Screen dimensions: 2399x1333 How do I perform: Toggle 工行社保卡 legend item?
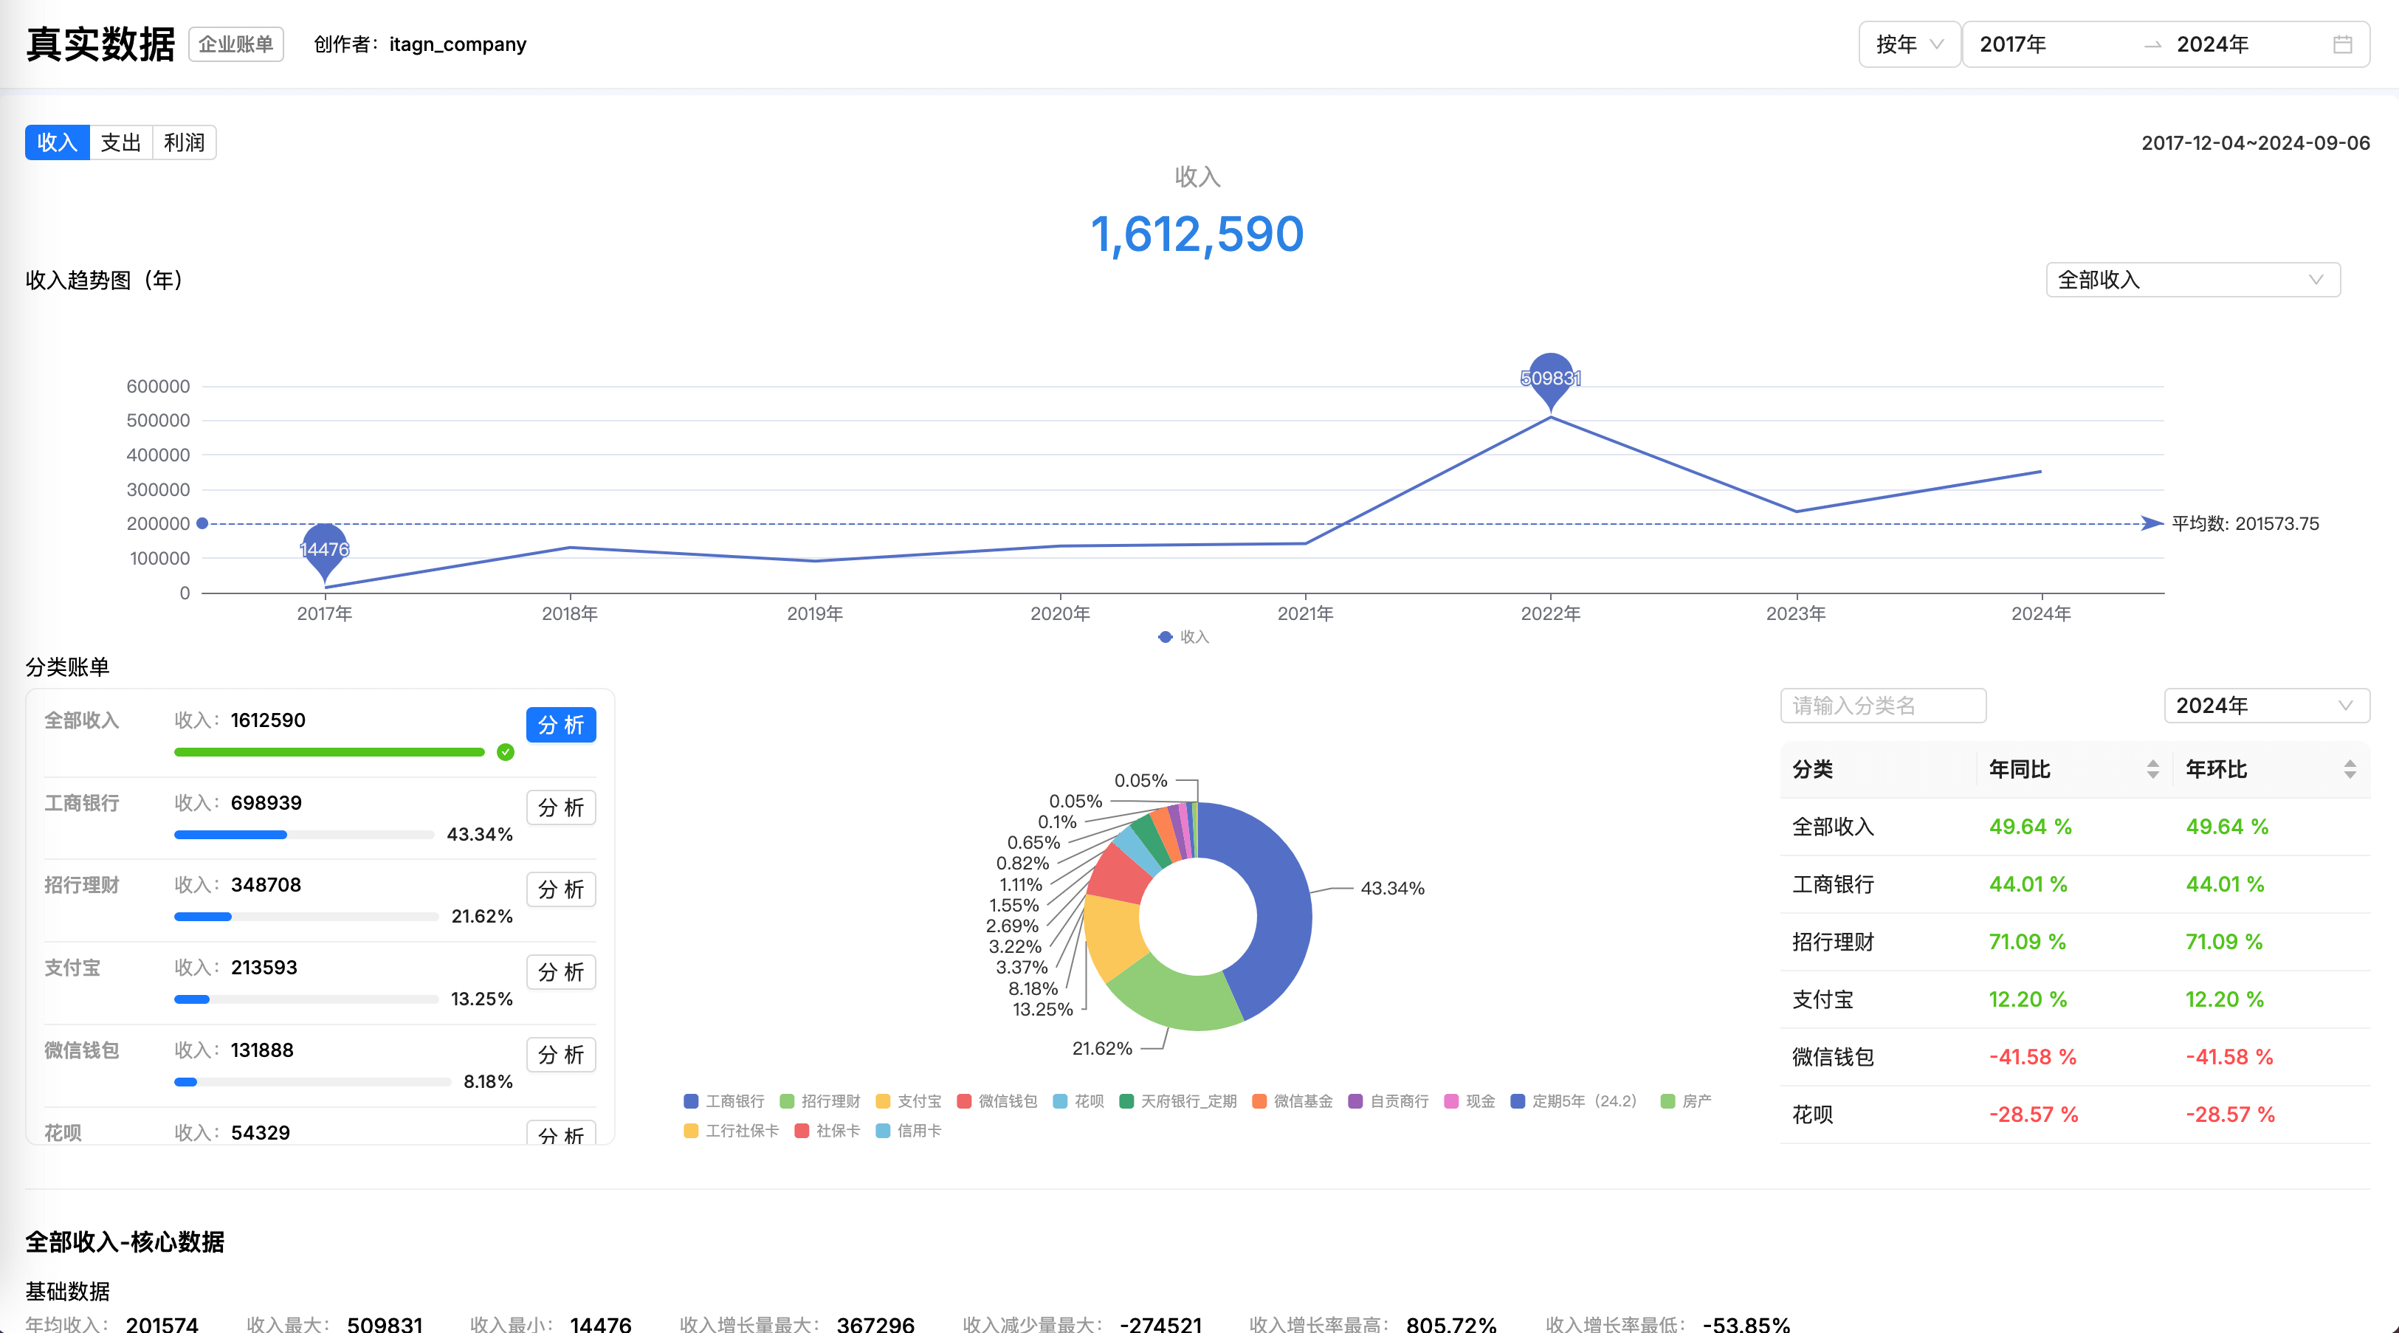[731, 1131]
